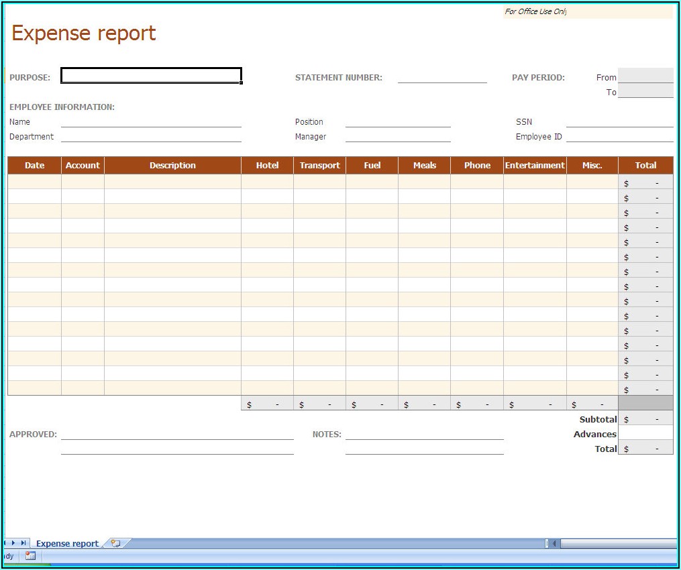The image size is (681, 570).
Task: Click the macro record icon in status bar
Action: (30, 556)
